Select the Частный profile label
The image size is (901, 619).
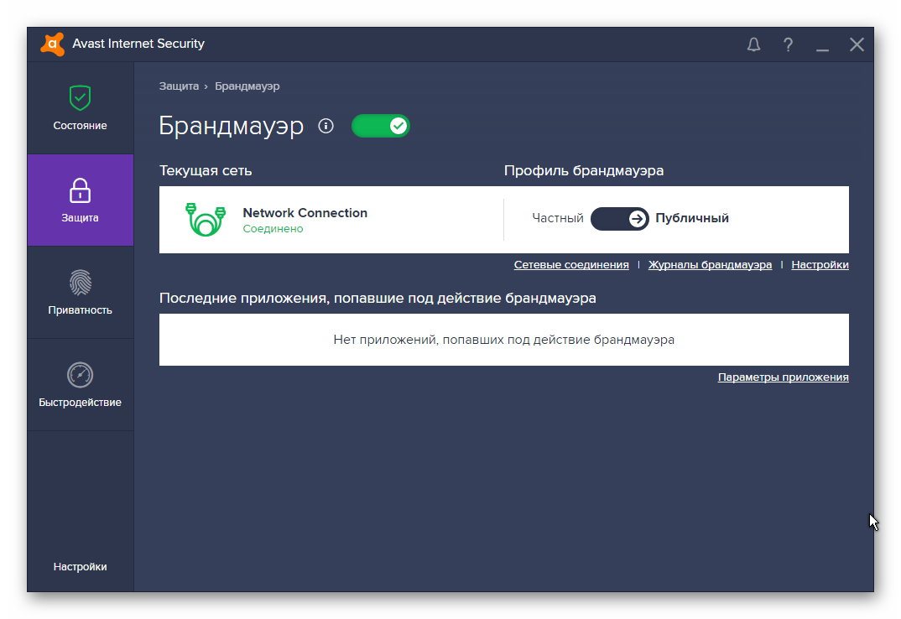pyautogui.click(x=557, y=218)
